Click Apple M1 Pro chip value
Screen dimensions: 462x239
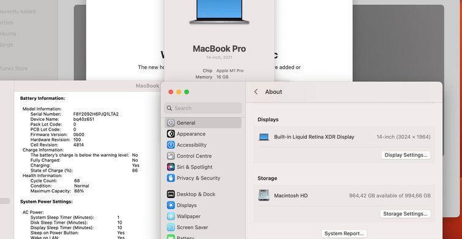click(230, 70)
